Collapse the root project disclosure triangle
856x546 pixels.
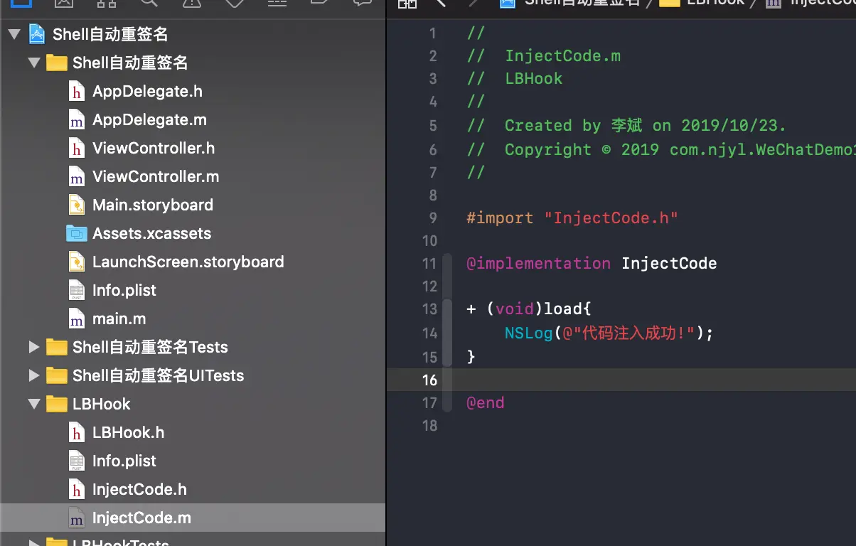tap(14, 34)
